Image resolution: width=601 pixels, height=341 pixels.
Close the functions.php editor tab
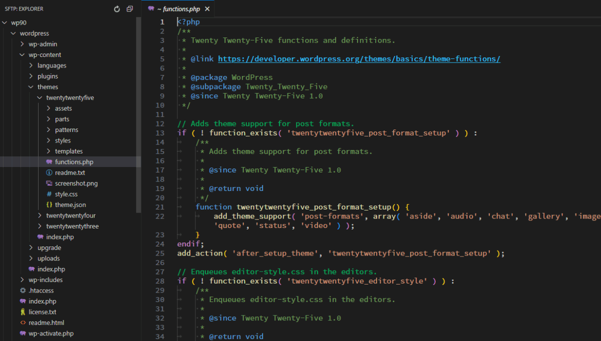pyautogui.click(x=207, y=9)
